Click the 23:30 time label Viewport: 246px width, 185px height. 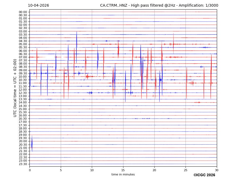23,164
